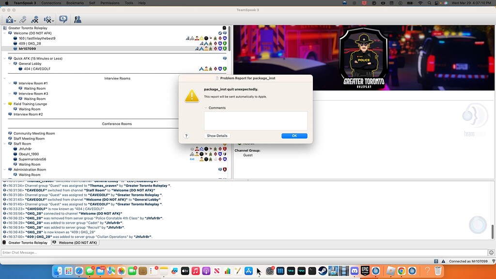Click the Enter Chat Message field
The width and height of the screenshot is (496, 279).
244,252
